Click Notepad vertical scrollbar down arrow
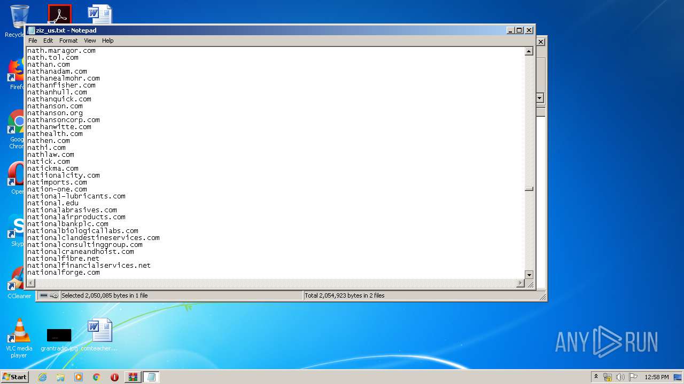Viewport: 684px width, 384px height. [529, 275]
